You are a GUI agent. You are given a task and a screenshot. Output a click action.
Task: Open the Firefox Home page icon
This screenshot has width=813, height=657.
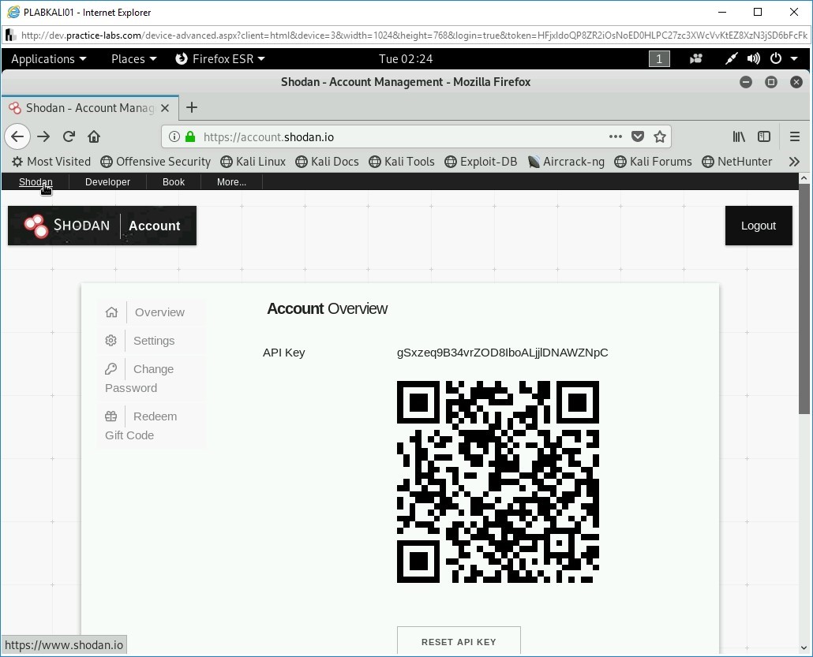(x=94, y=136)
